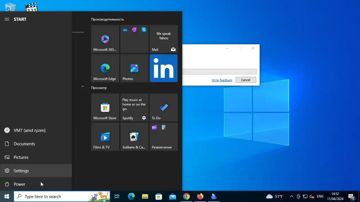Image resolution: width=360 pixels, height=202 pixels.
Task: Open the Spotify tile
Action: (x=134, y=107)
